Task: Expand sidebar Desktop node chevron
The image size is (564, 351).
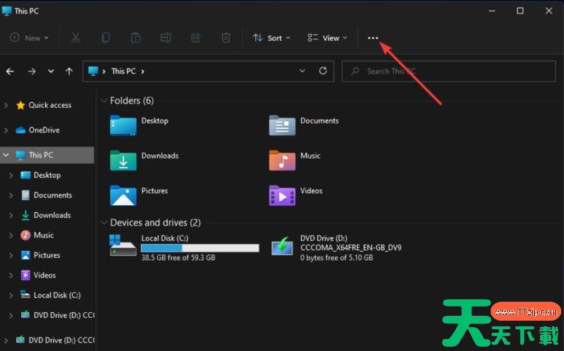Action: pyautogui.click(x=11, y=175)
